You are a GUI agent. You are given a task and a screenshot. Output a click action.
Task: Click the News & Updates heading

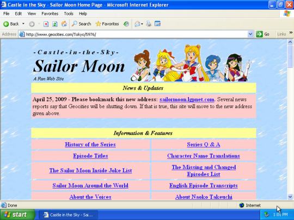(143, 88)
